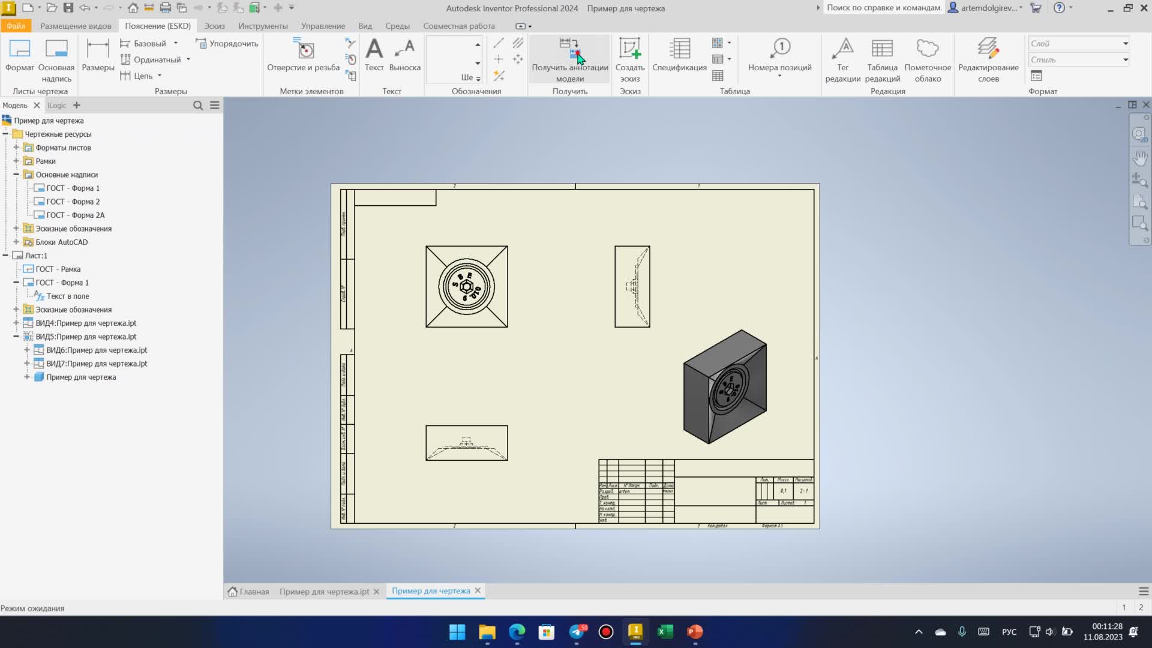Open the model browser hamburger menu
The image size is (1152, 648).
click(215, 106)
